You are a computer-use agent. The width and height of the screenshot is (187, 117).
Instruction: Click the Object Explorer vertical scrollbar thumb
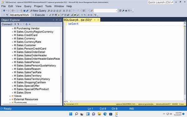[x=61, y=84]
